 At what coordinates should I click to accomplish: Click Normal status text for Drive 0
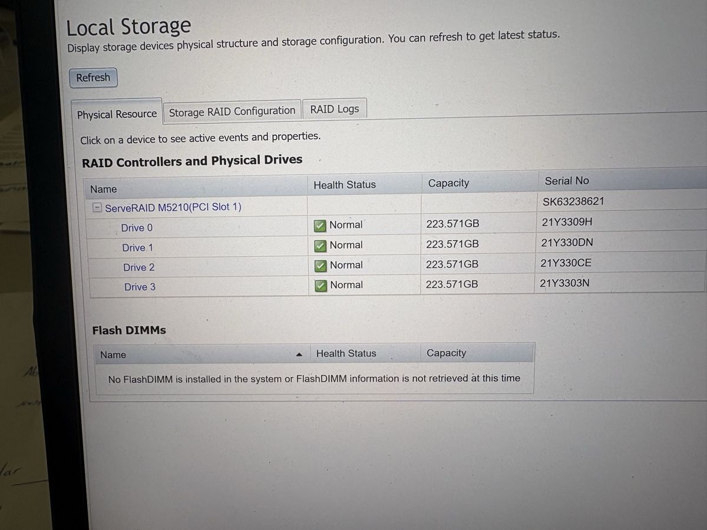[346, 225]
